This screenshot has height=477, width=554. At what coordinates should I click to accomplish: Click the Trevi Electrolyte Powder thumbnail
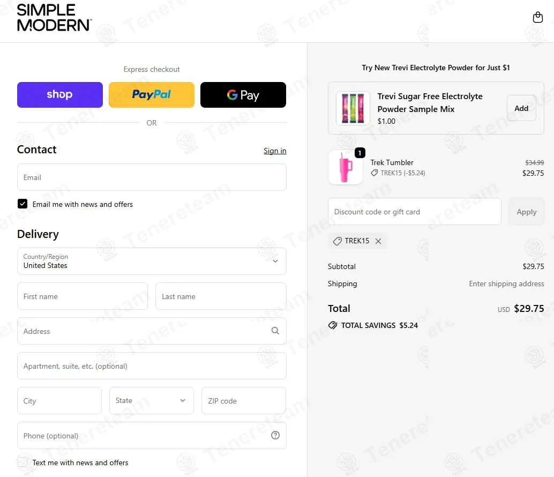pyautogui.click(x=353, y=108)
